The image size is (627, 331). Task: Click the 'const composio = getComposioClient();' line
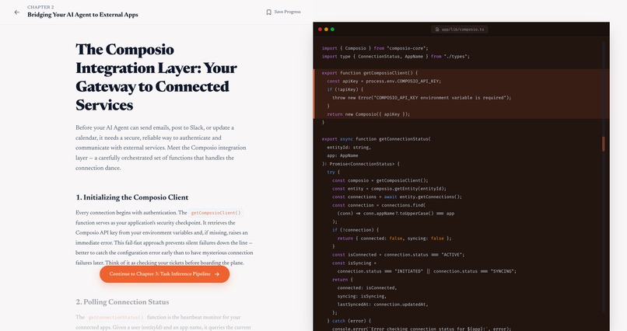click(x=380, y=180)
